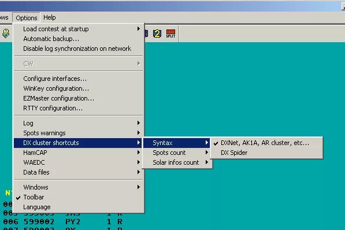Open the Options menu
Screen dimensions: 345x230
27,17
